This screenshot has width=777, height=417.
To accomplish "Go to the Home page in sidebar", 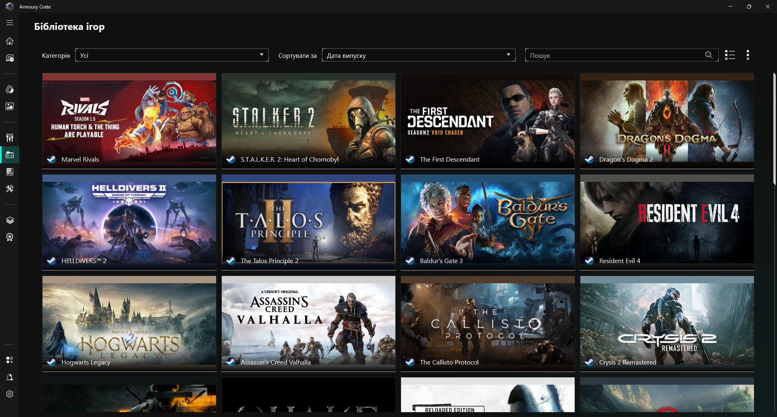I will (x=10, y=41).
